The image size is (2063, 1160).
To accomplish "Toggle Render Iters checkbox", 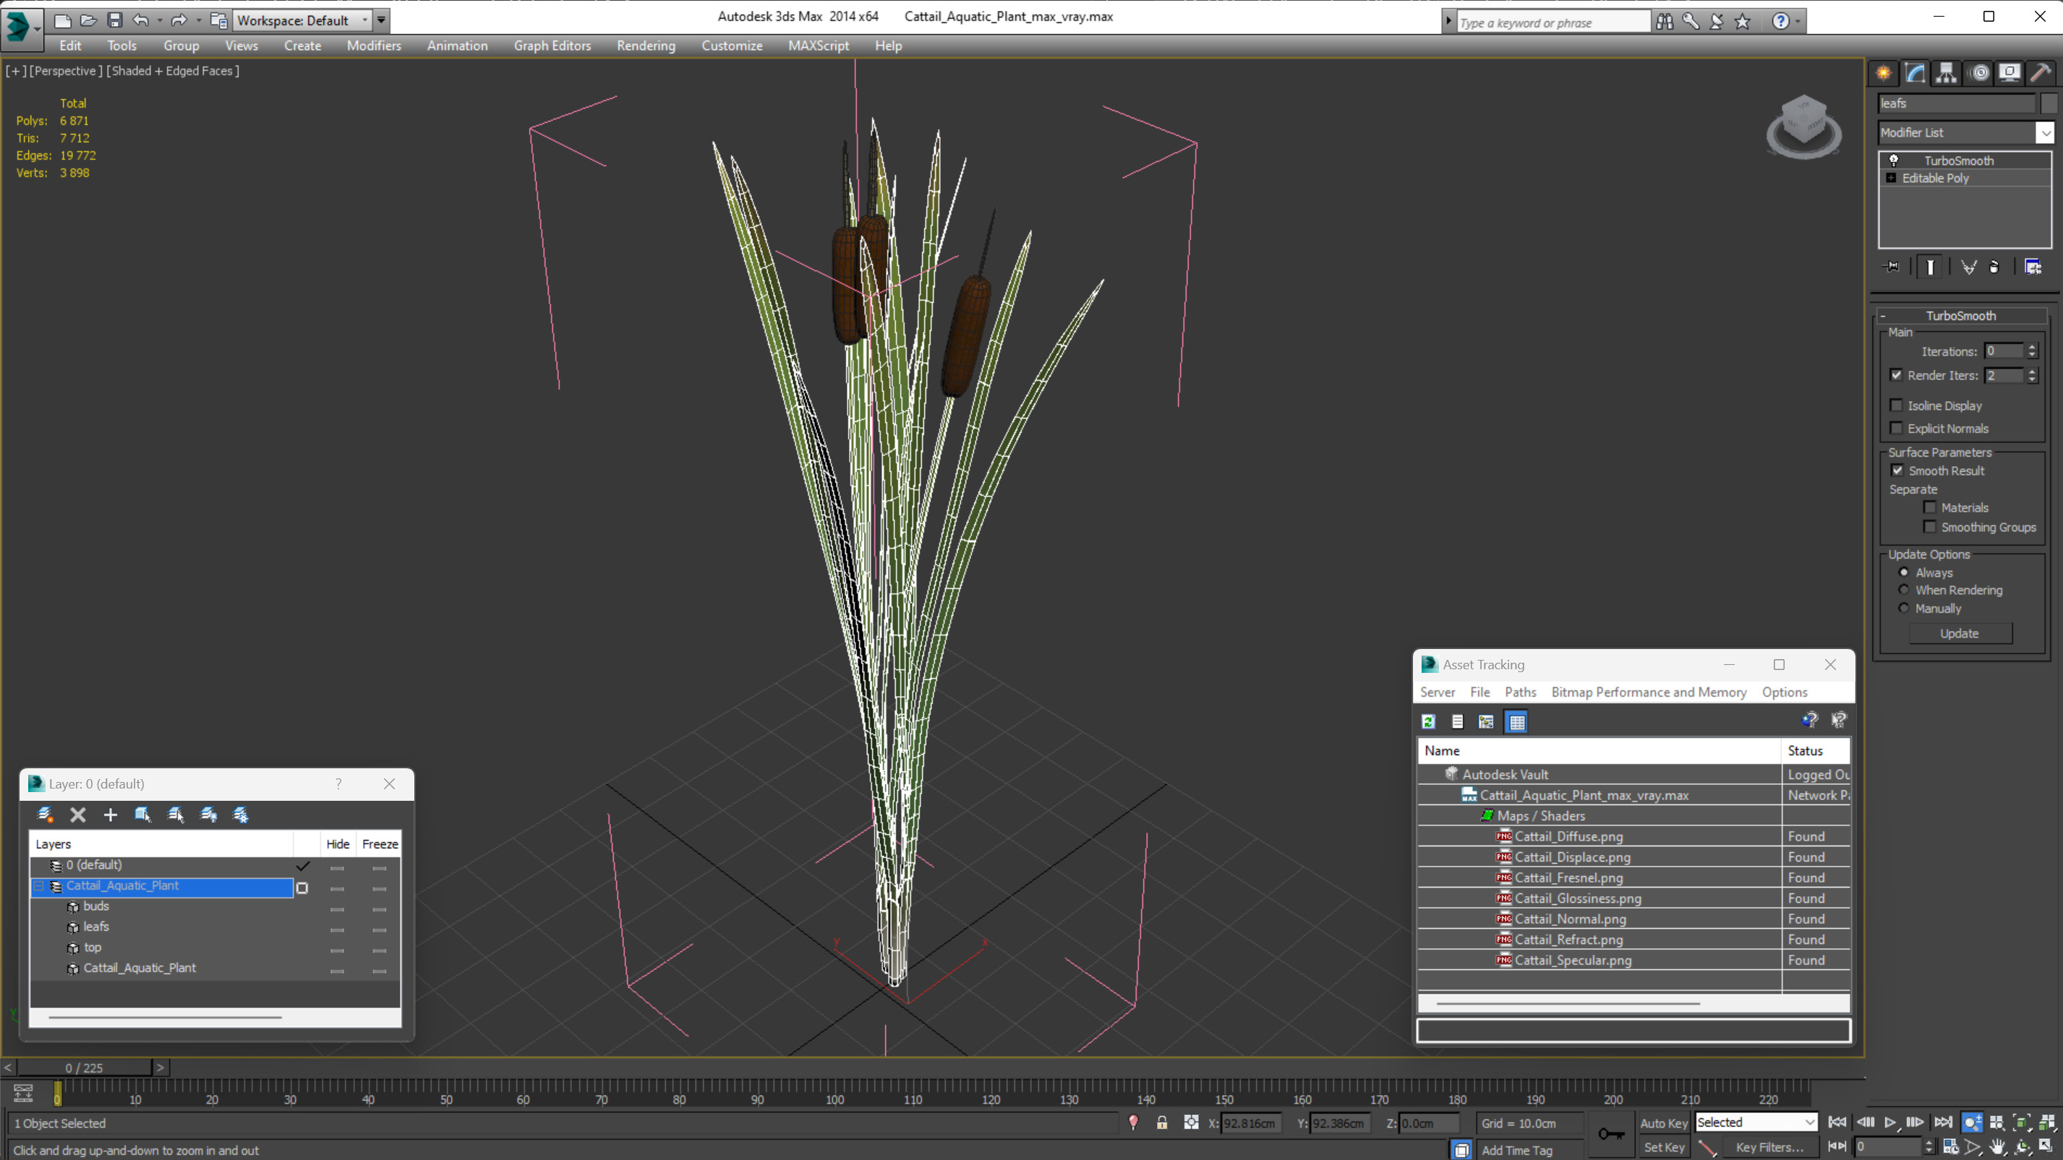I will point(1897,374).
